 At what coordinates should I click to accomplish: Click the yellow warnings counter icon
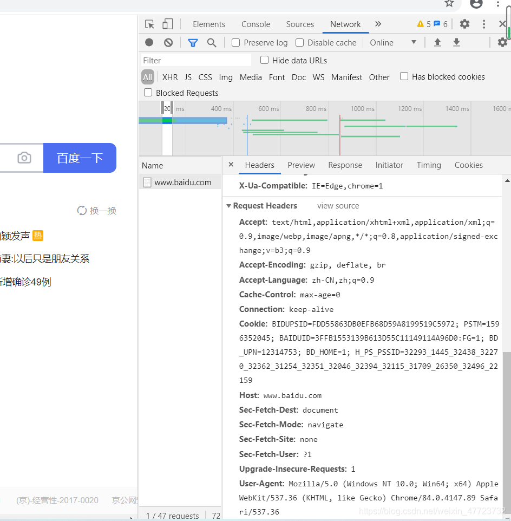pos(421,24)
